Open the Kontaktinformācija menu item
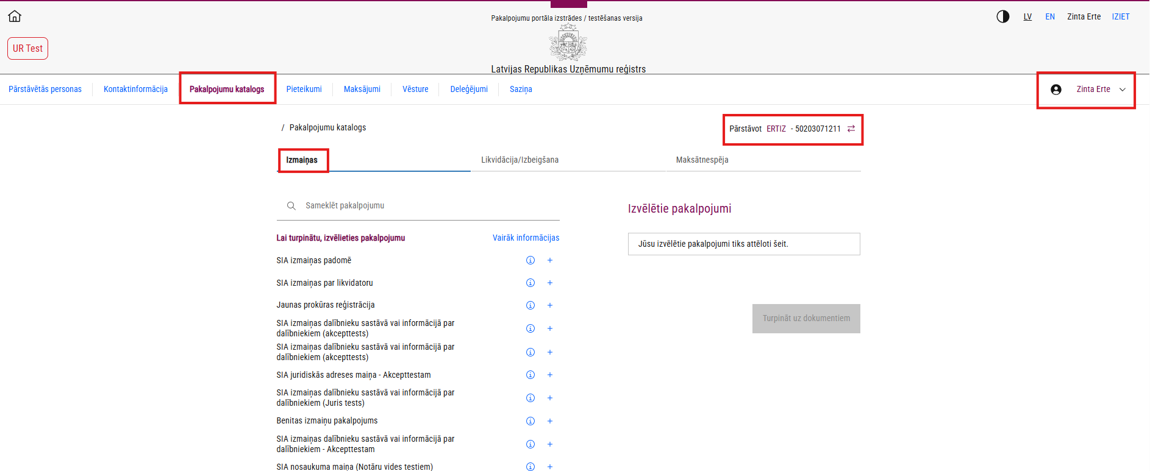Viewport: 1150px width, 471px height. (x=135, y=89)
